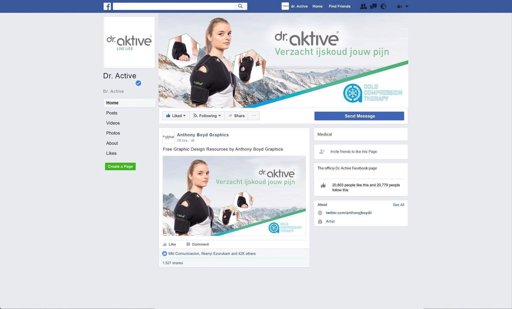
Task: Open the post image of shoulder wrap
Action: 234,196
